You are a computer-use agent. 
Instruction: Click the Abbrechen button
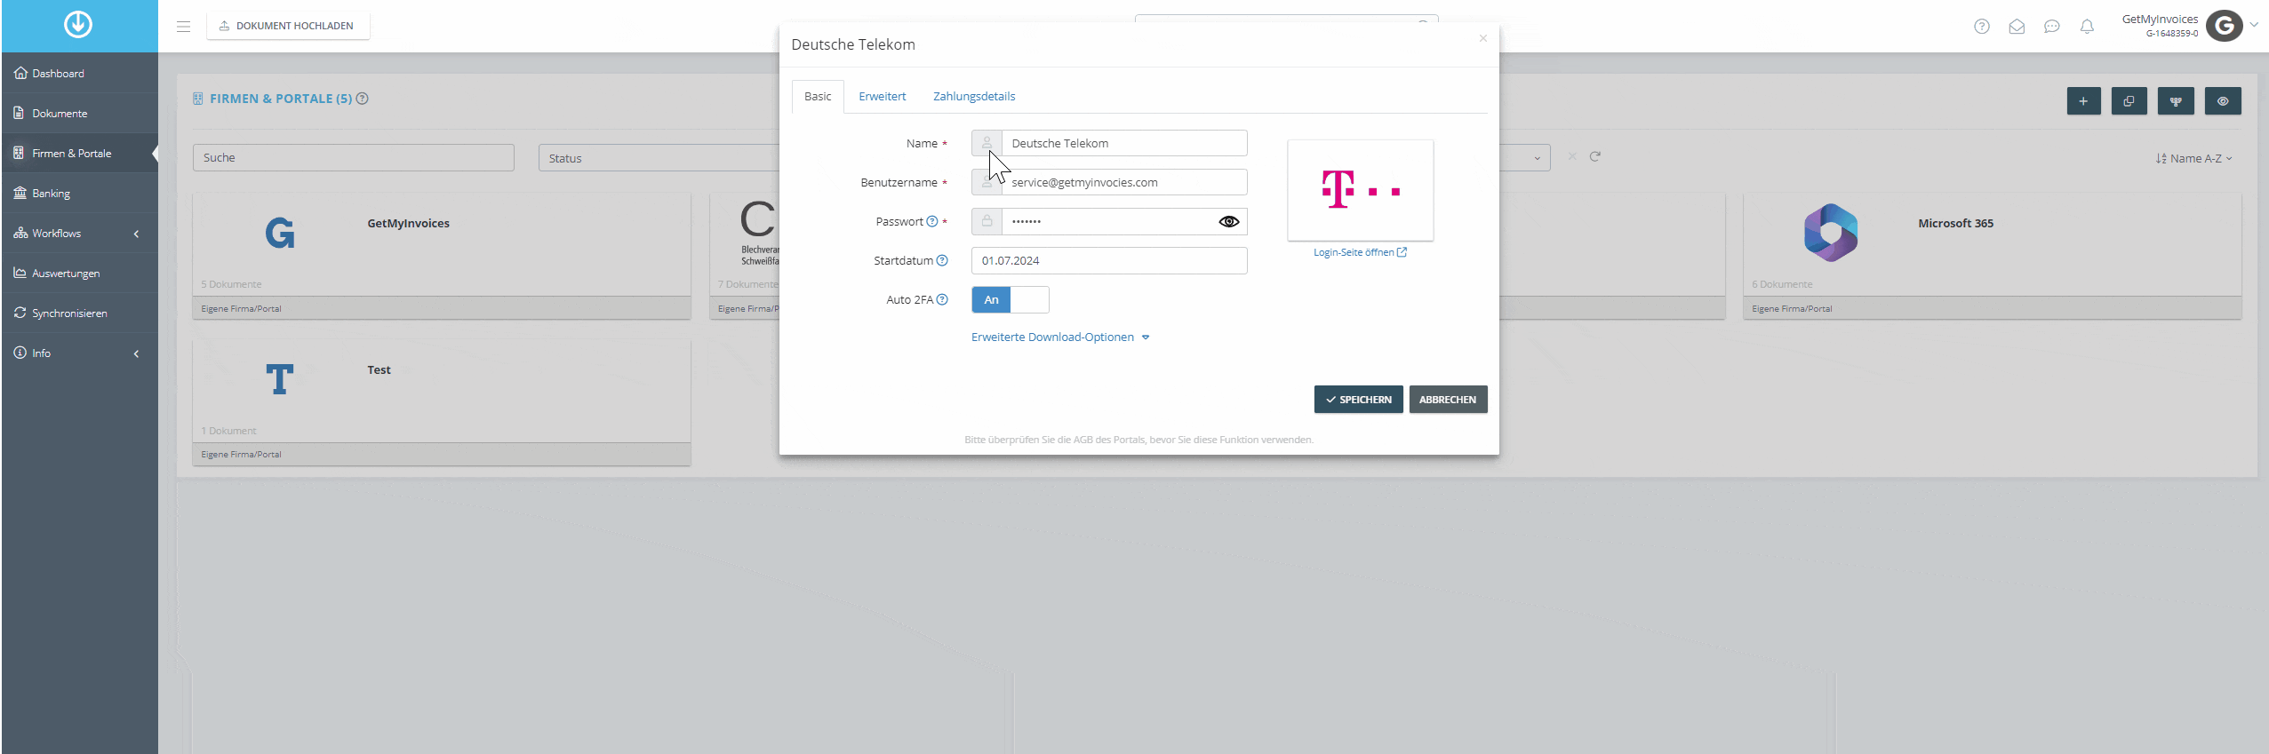point(1448,400)
